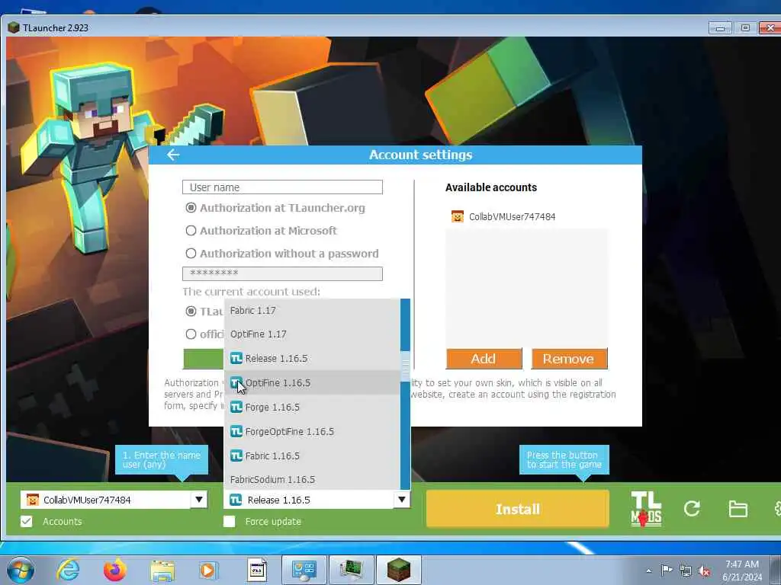Image resolution: width=781 pixels, height=585 pixels.
Task: Open Windows Explorer from taskbar
Action: [x=162, y=571]
